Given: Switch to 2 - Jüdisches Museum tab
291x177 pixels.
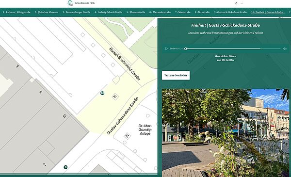Looking at the screenshot, I should coord(47,12).
